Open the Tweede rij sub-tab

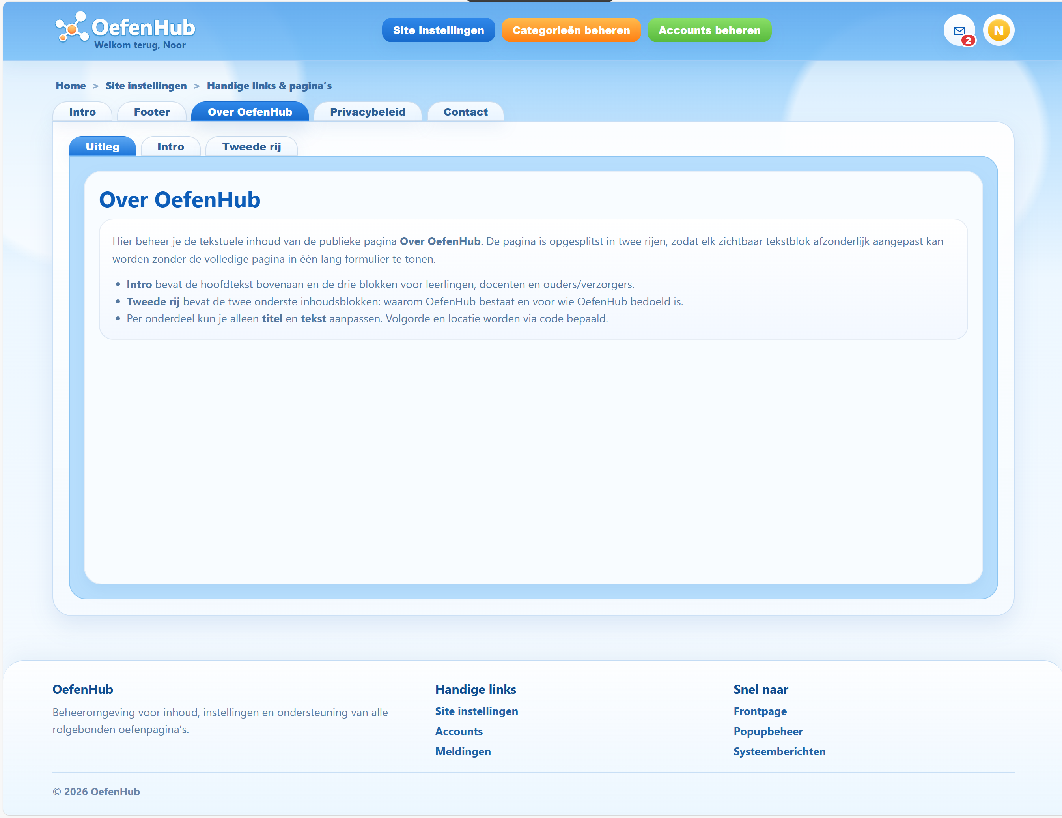coord(251,146)
